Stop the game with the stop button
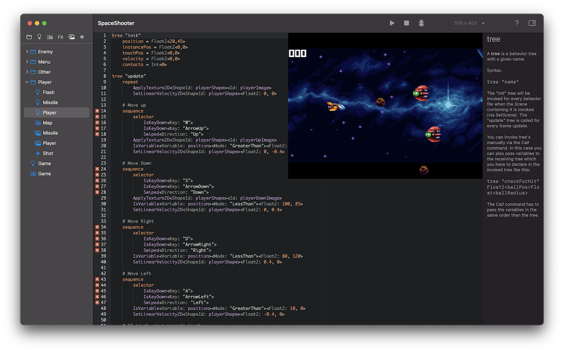Viewport: 564px width, 352px height. pyautogui.click(x=407, y=23)
